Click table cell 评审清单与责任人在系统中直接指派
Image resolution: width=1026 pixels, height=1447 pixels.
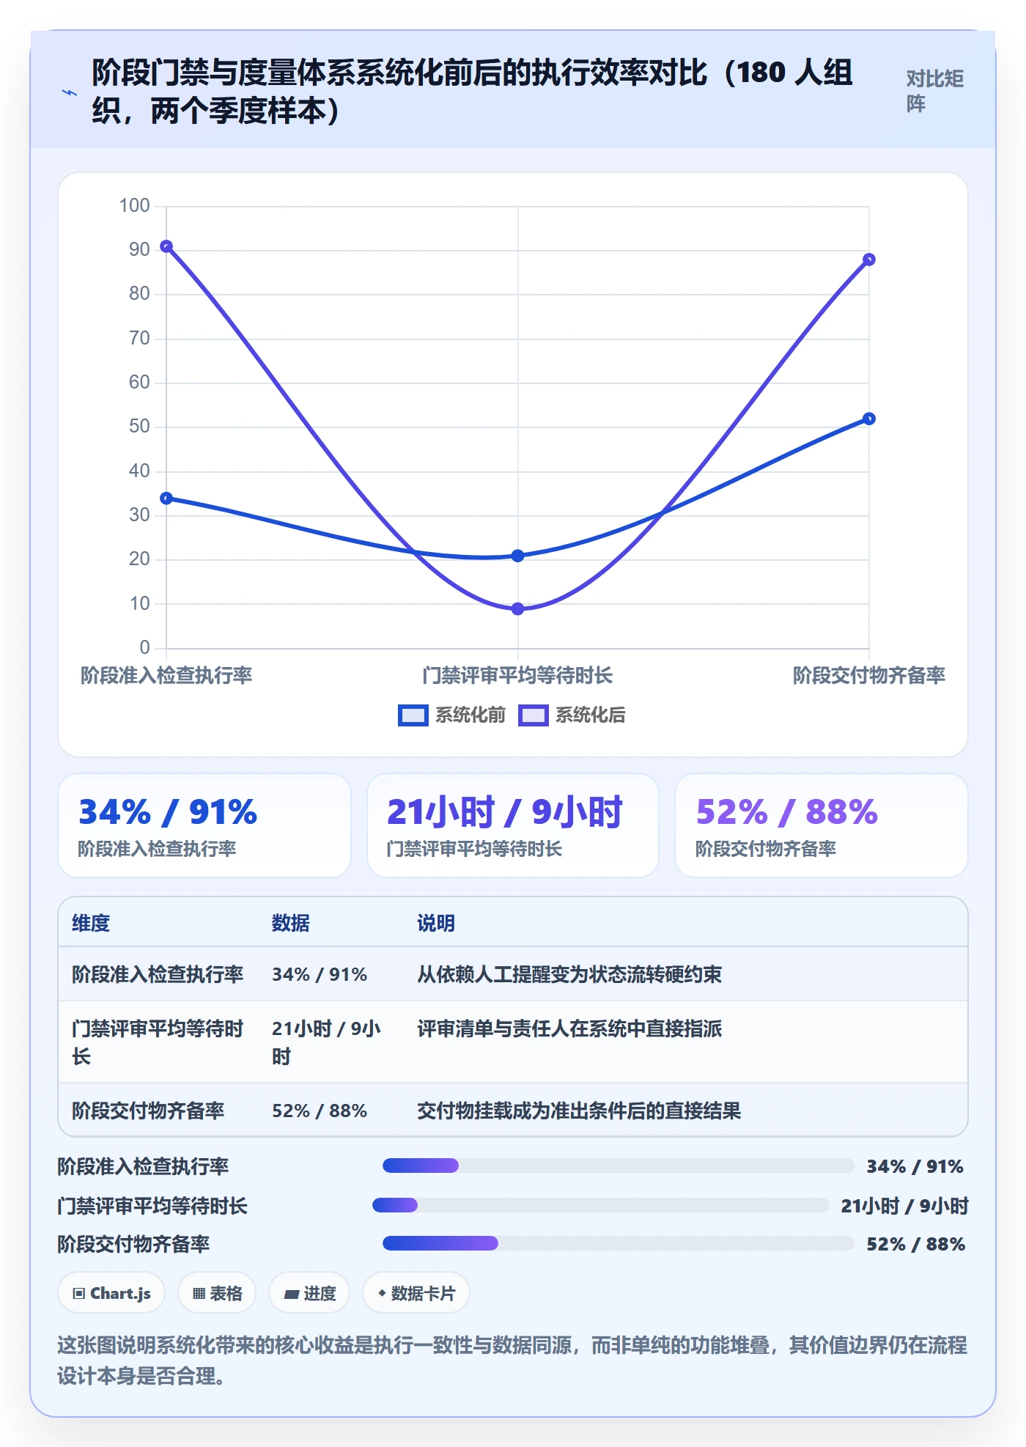[x=569, y=1028]
